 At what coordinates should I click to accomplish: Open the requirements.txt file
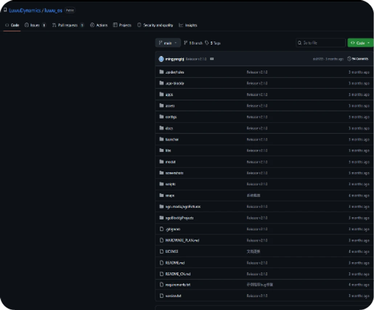point(178,285)
